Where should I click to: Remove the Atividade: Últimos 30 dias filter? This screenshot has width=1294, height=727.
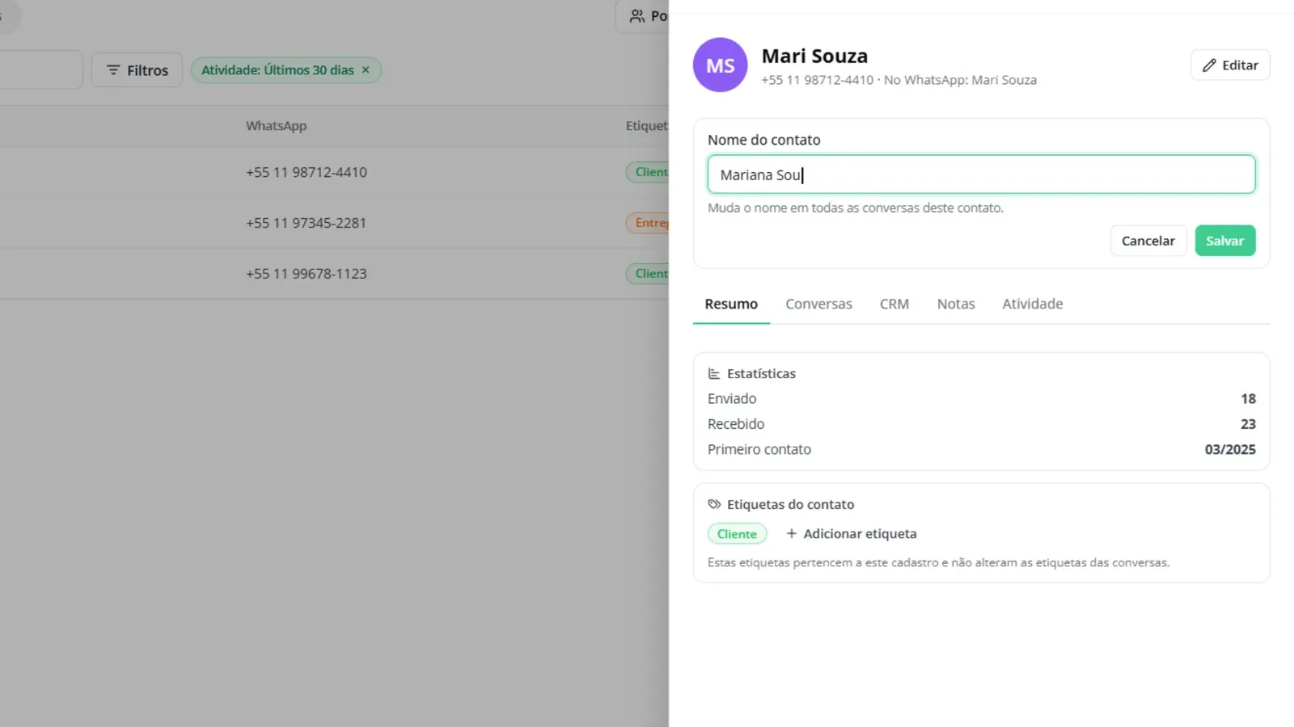coord(366,70)
